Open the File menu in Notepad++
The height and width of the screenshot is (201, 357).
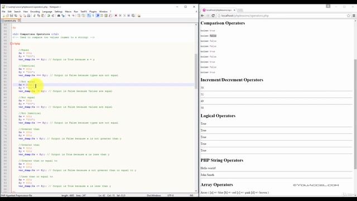(3, 11)
